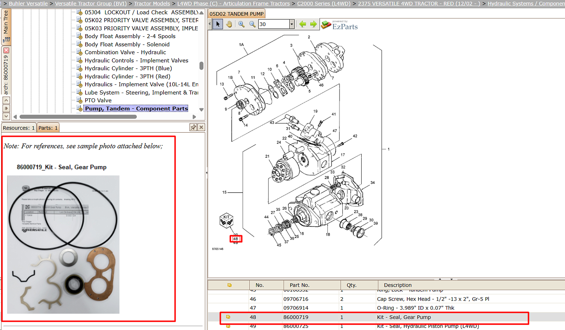The height and width of the screenshot is (330, 565).
Task: Click callout number 48 in the diagram
Action: (235, 239)
